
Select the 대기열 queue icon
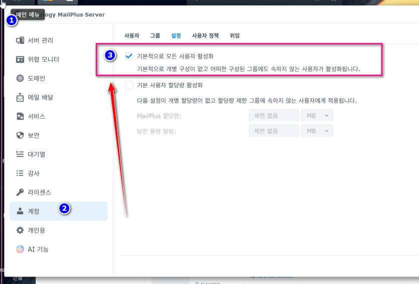point(20,154)
